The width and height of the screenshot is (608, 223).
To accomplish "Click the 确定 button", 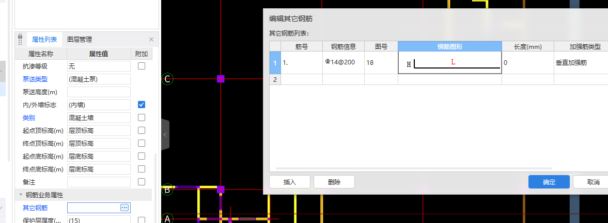I will coord(549,182).
